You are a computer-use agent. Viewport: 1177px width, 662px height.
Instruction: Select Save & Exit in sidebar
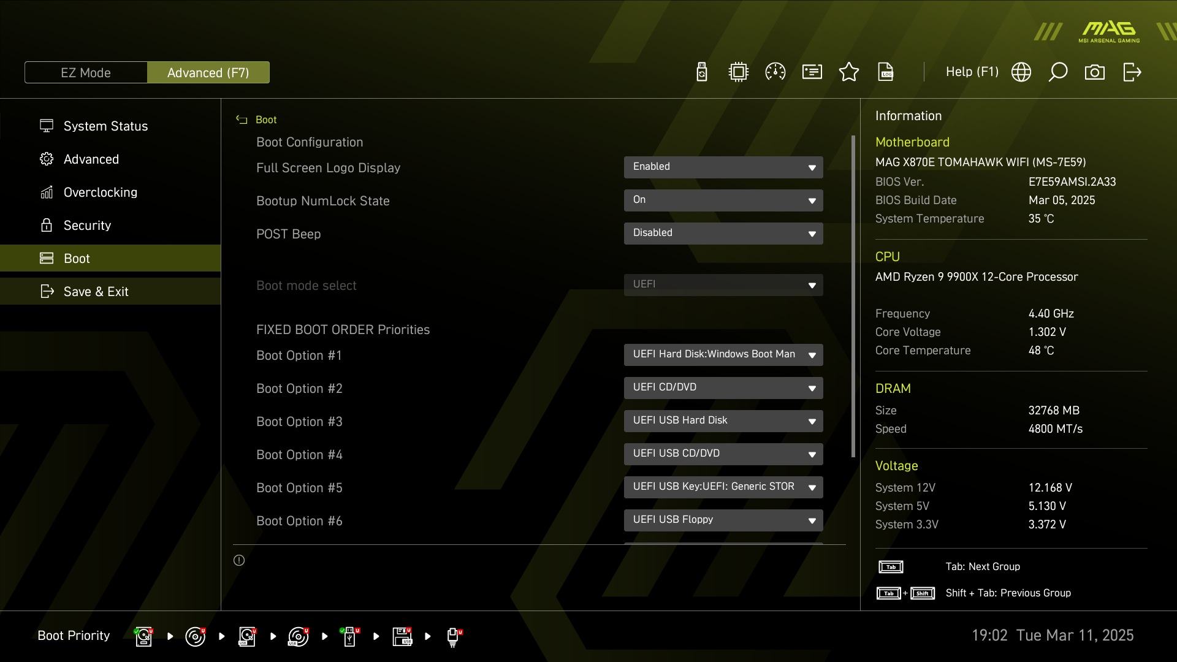point(96,292)
